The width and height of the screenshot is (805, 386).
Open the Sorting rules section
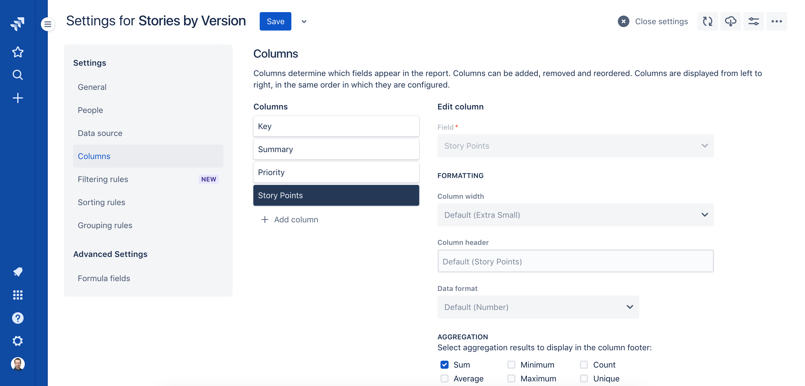148,202
